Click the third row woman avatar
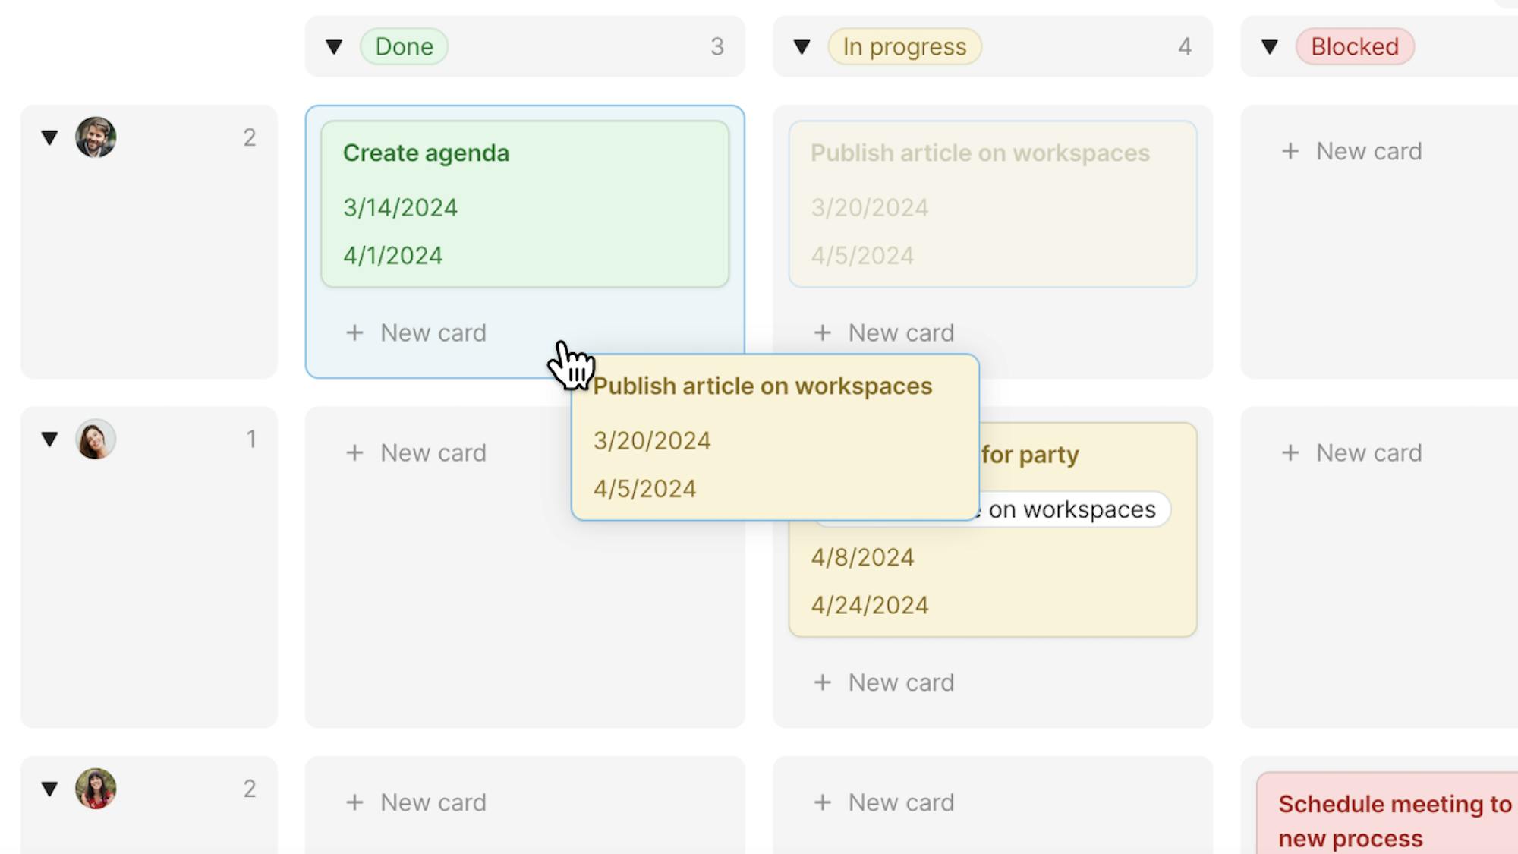The height and width of the screenshot is (854, 1518). (x=96, y=789)
